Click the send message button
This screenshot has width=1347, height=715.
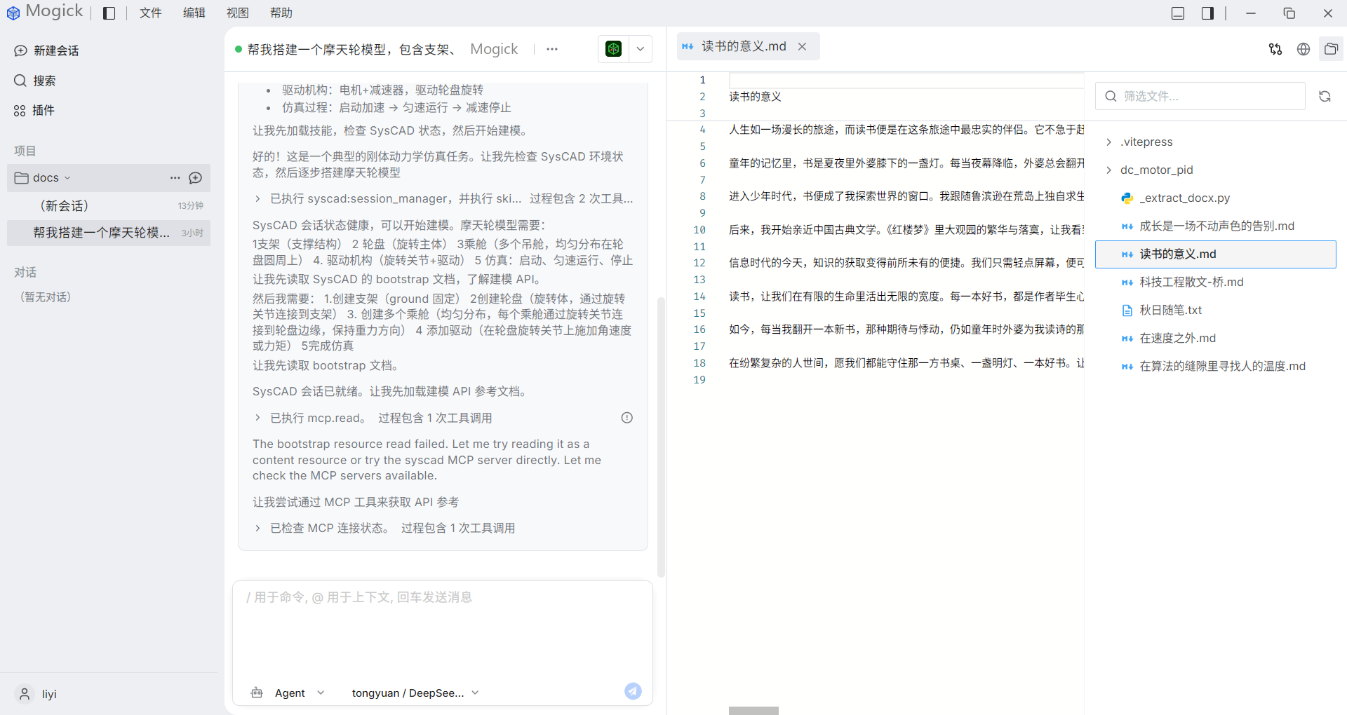pyautogui.click(x=633, y=691)
